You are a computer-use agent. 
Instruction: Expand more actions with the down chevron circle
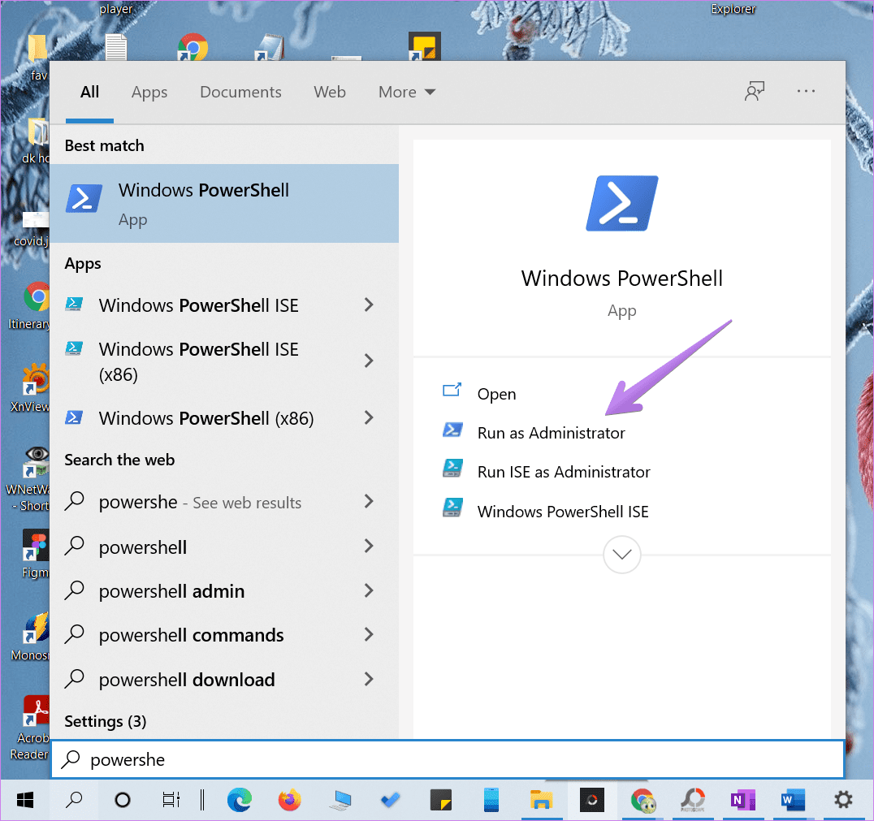622,555
